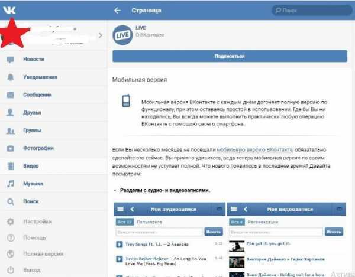Viewport: 355px width, 277px height.
Task: Click the Мобильная версия heading
Action: (140, 80)
